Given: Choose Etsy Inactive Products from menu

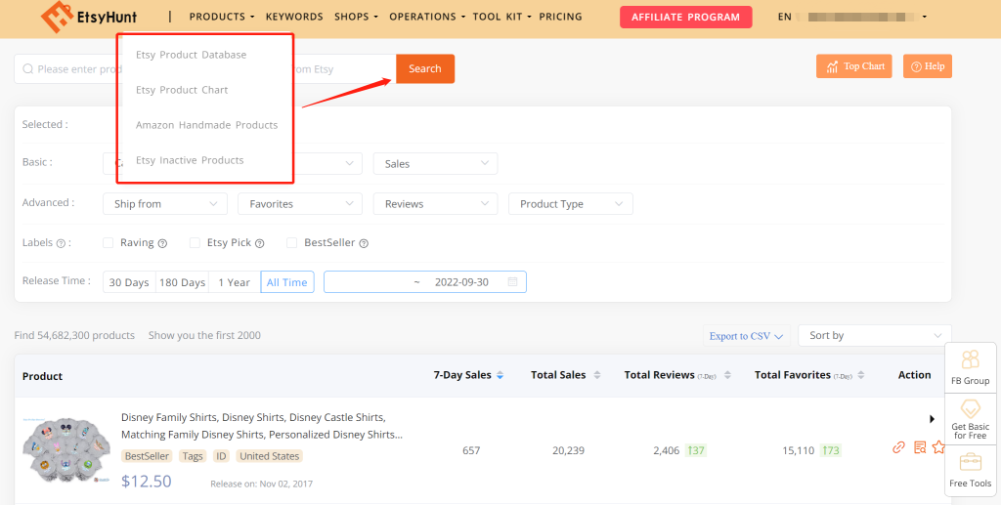Looking at the screenshot, I should pos(190,160).
